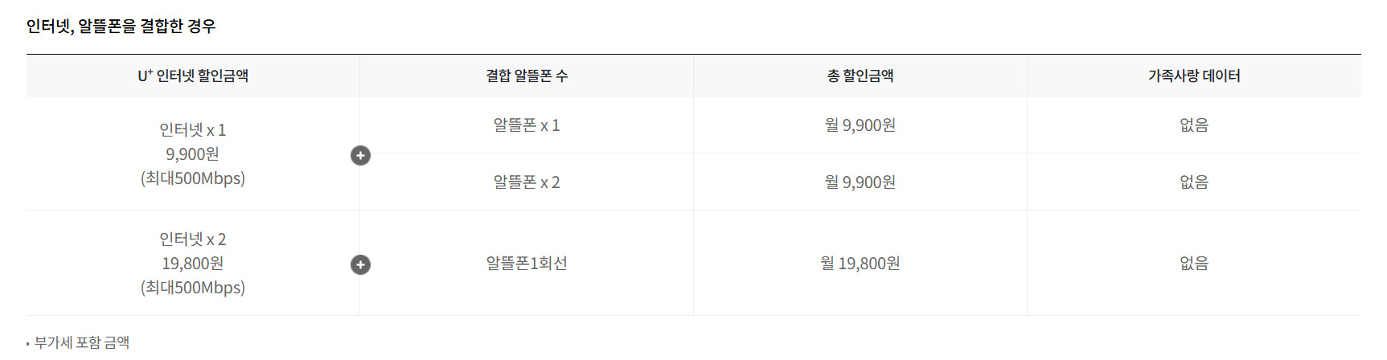Click the heading 인터넷, 알뜰폰을 결합한 경우

coord(121,26)
